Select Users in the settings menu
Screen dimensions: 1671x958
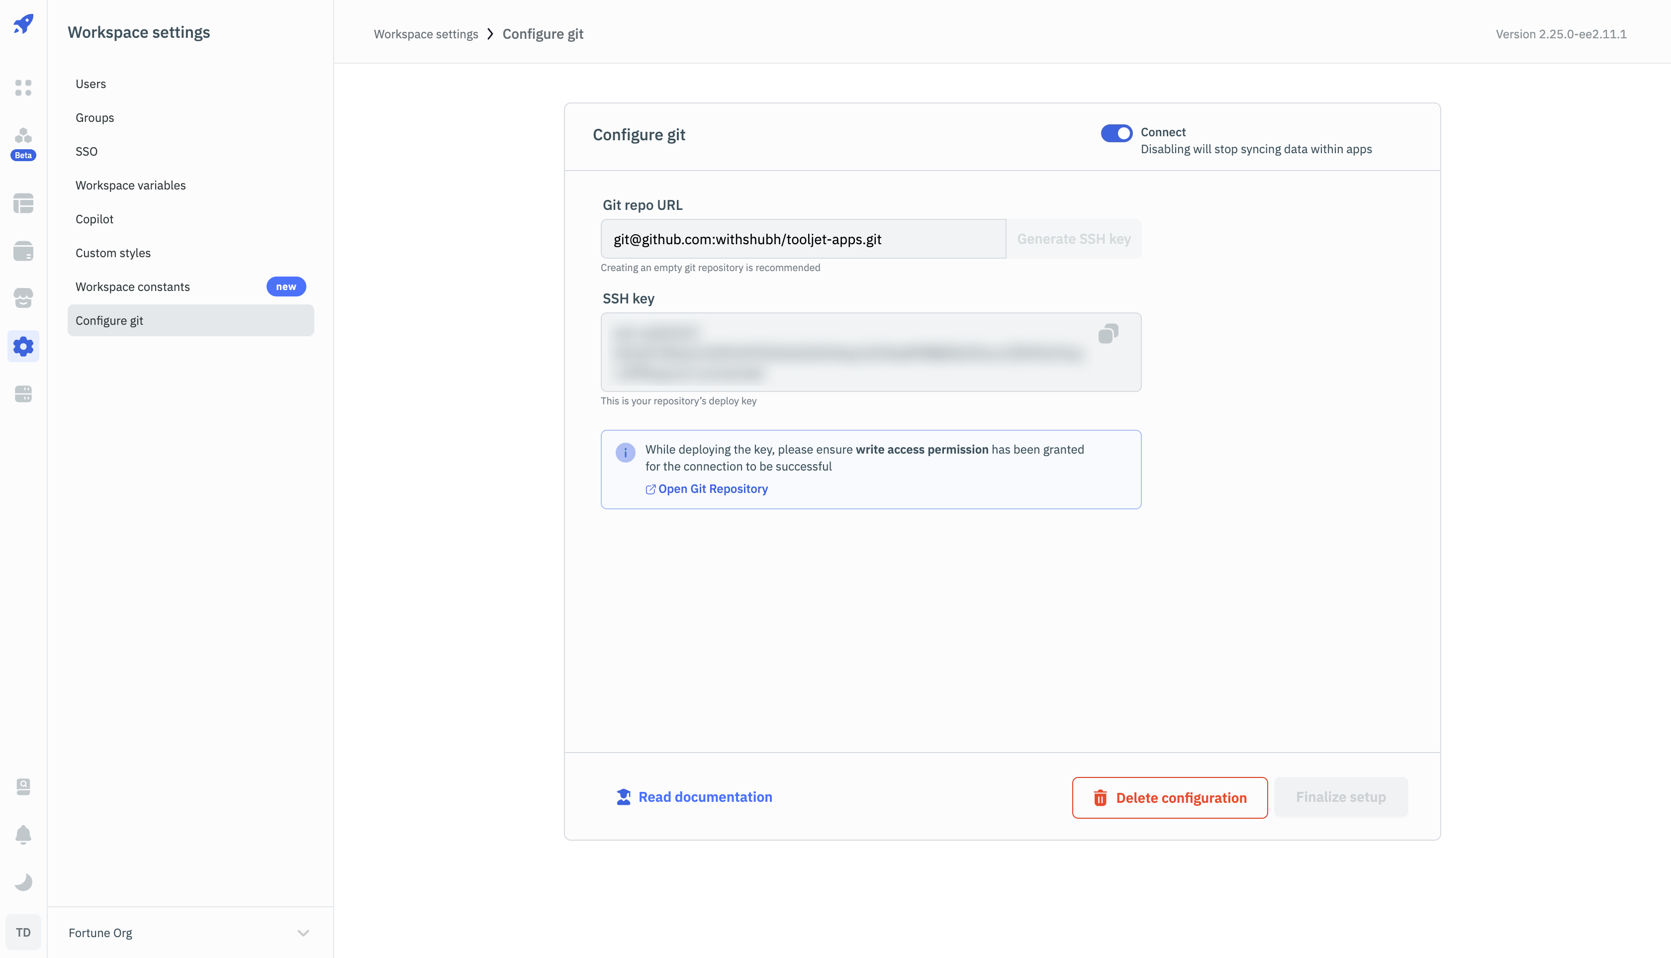click(91, 84)
